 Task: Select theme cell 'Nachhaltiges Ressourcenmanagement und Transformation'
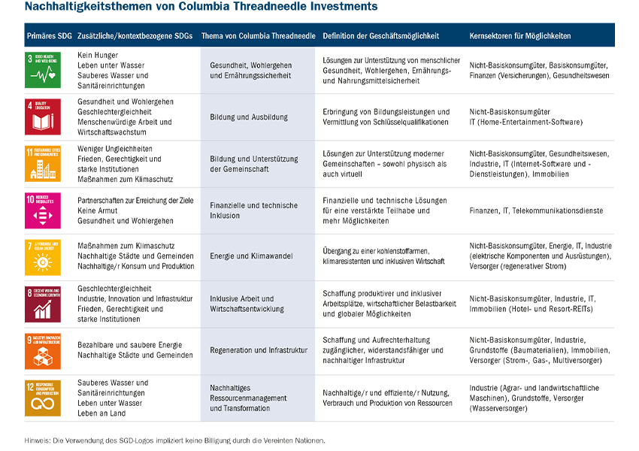(x=248, y=398)
